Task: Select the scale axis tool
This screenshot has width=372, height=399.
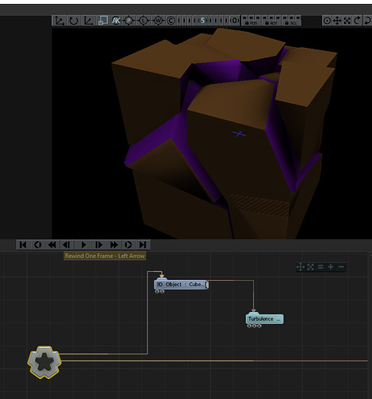Action: pos(88,21)
